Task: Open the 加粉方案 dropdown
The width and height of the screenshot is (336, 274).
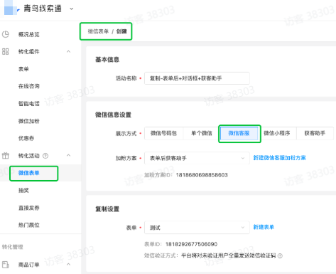Action: coord(197,158)
